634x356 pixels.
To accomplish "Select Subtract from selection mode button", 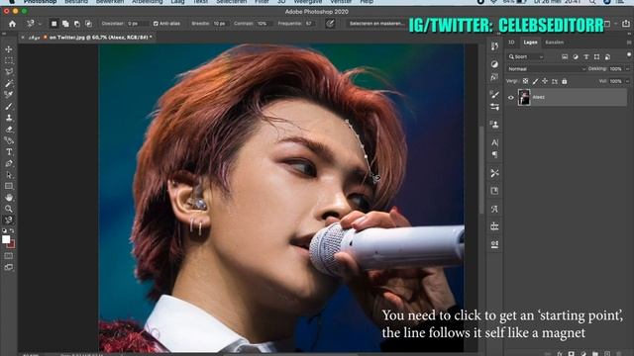I will click(77, 24).
